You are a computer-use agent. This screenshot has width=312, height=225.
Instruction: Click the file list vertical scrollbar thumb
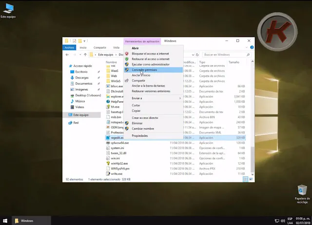(253, 159)
